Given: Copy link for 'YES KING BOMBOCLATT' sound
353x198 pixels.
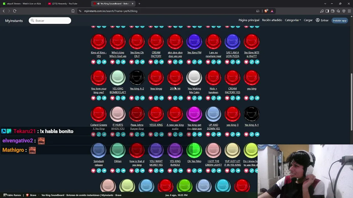Looking at the screenshot, I should click(x=118, y=98).
